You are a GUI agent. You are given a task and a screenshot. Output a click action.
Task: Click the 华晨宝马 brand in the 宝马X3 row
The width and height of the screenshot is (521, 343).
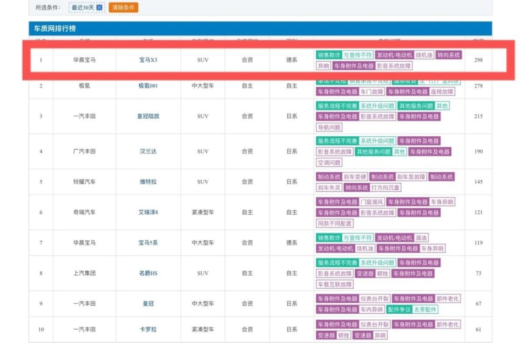[84, 60]
